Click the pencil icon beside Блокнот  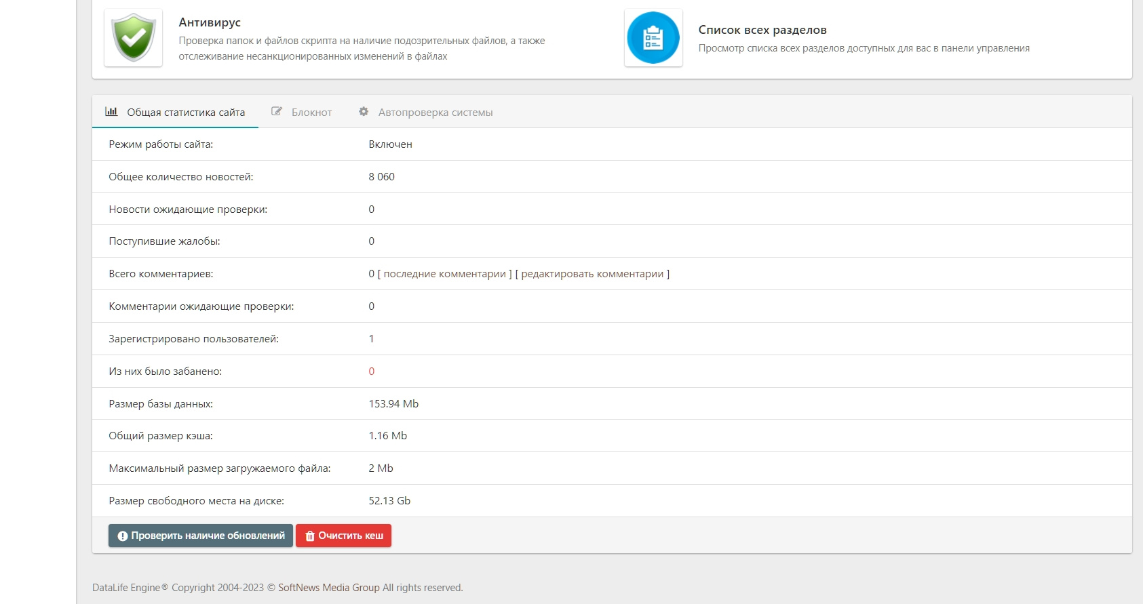click(277, 112)
